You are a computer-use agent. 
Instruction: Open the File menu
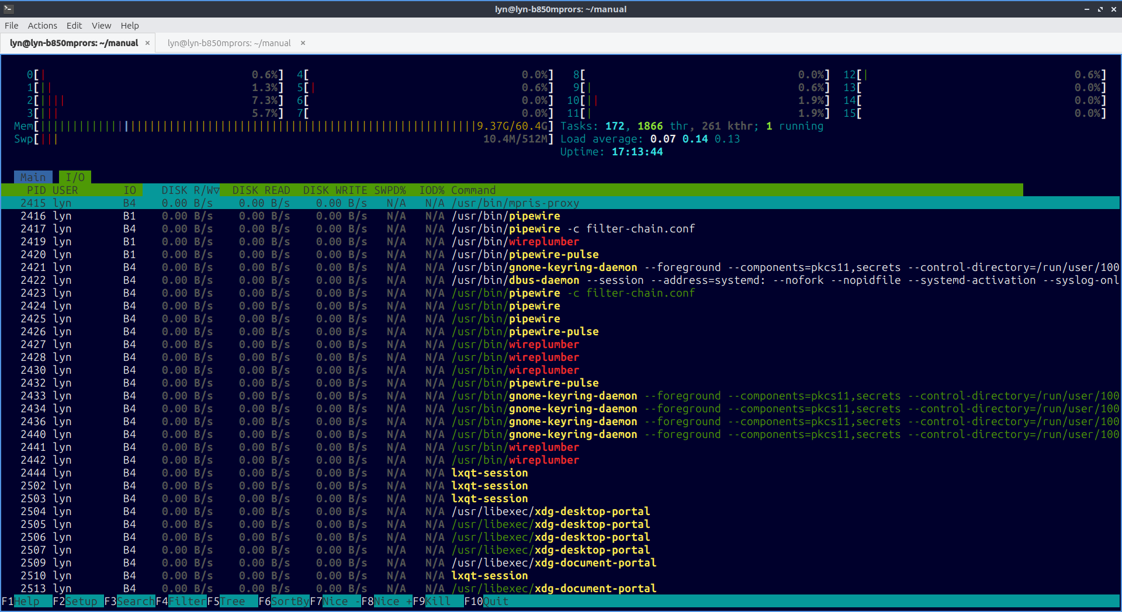coord(11,26)
